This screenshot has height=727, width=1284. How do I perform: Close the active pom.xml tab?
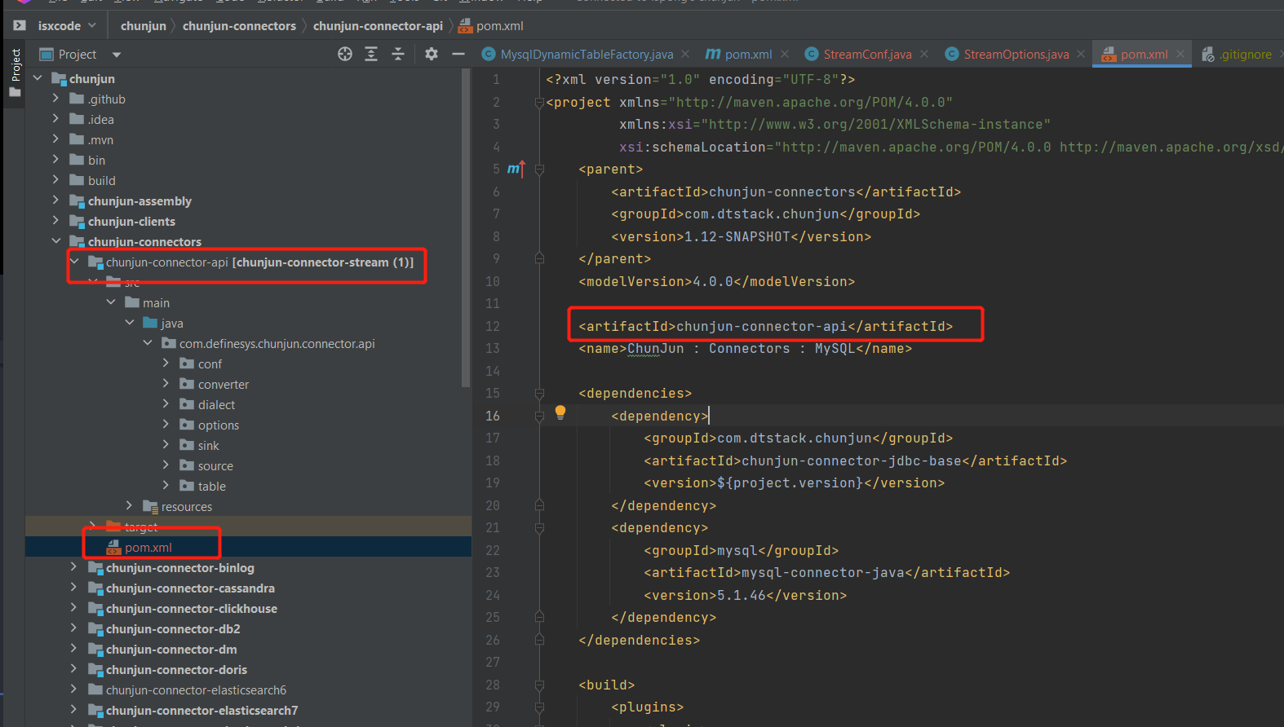pyautogui.click(x=1180, y=54)
